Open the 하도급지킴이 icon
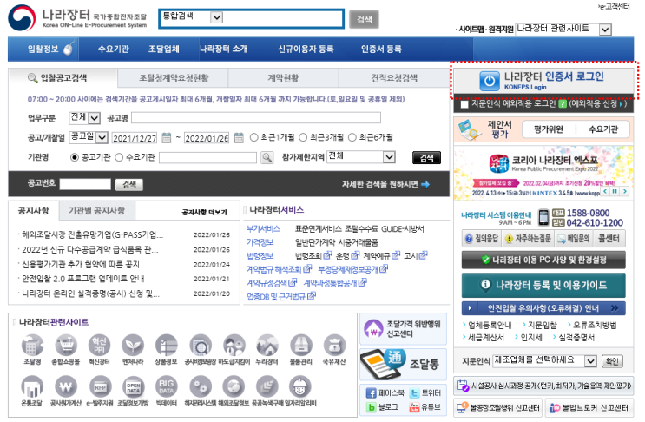645x422 pixels. tap(234, 345)
